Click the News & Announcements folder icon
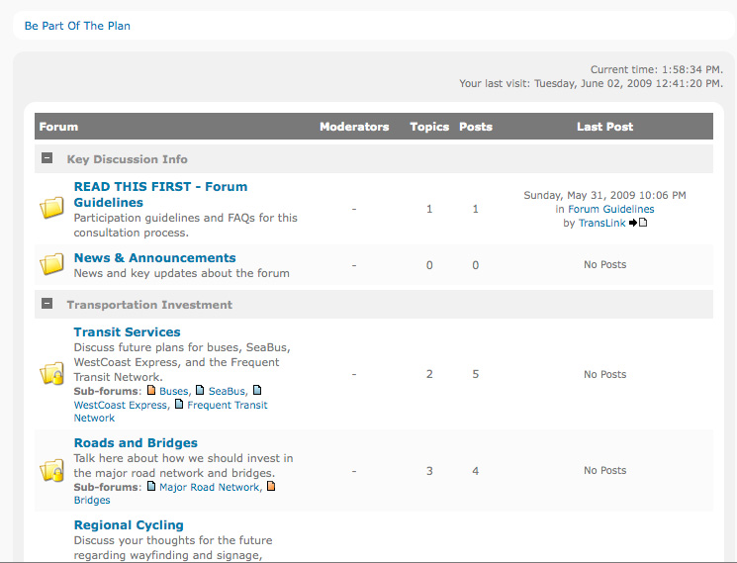The width and height of the screenshot is (737, 563). coord(51,264)
